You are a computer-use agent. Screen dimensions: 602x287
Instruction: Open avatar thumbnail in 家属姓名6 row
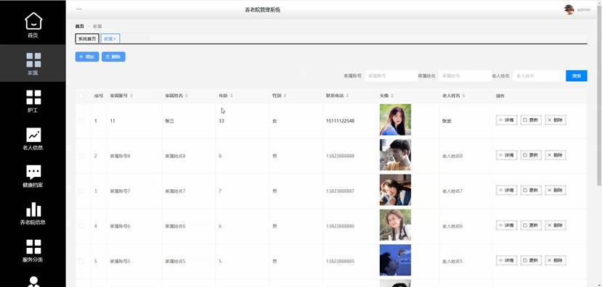(x=395, y=225)
